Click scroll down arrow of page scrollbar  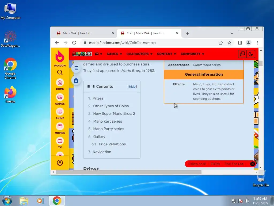261,167
